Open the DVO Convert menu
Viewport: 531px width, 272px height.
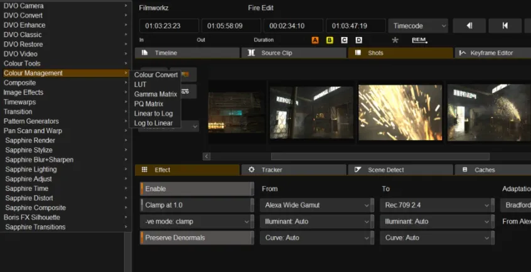65,15
